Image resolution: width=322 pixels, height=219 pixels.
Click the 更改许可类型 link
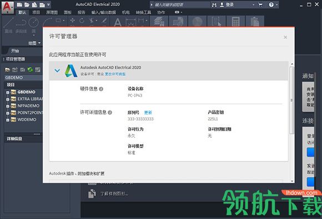[115, 74]
